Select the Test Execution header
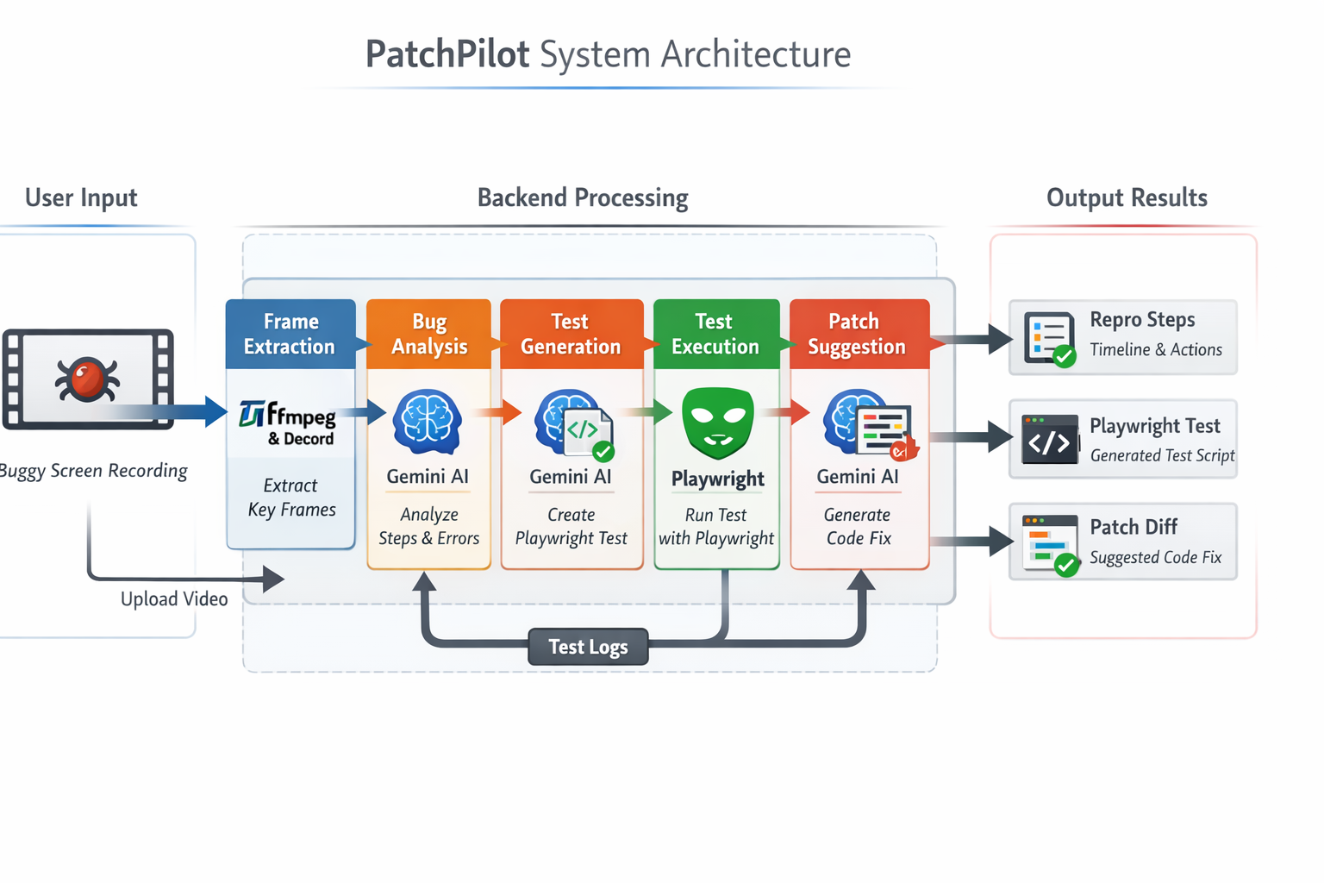This screenshot has height=883, width=1324. coord(716,335)
